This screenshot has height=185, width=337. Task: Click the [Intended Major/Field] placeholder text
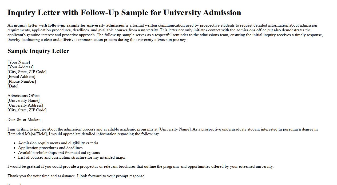(x=27, y=134)
